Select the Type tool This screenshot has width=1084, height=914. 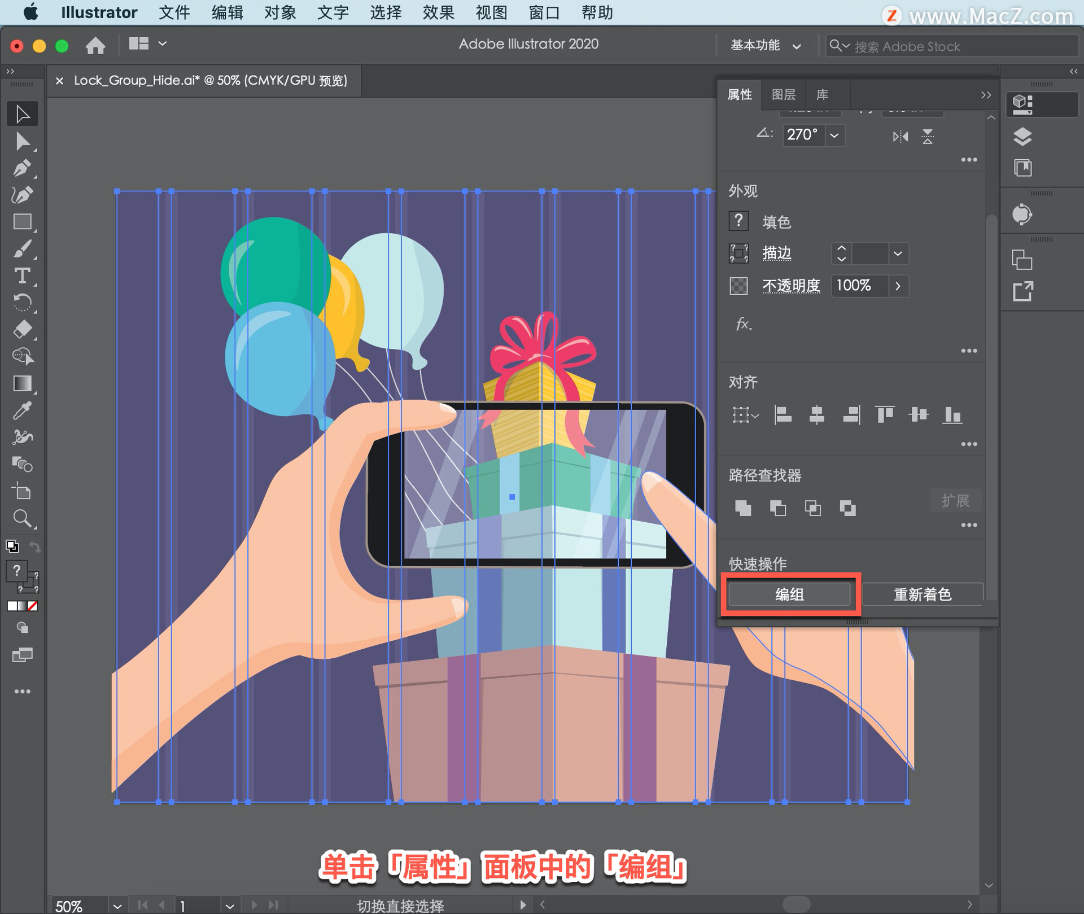click(23, 275)
